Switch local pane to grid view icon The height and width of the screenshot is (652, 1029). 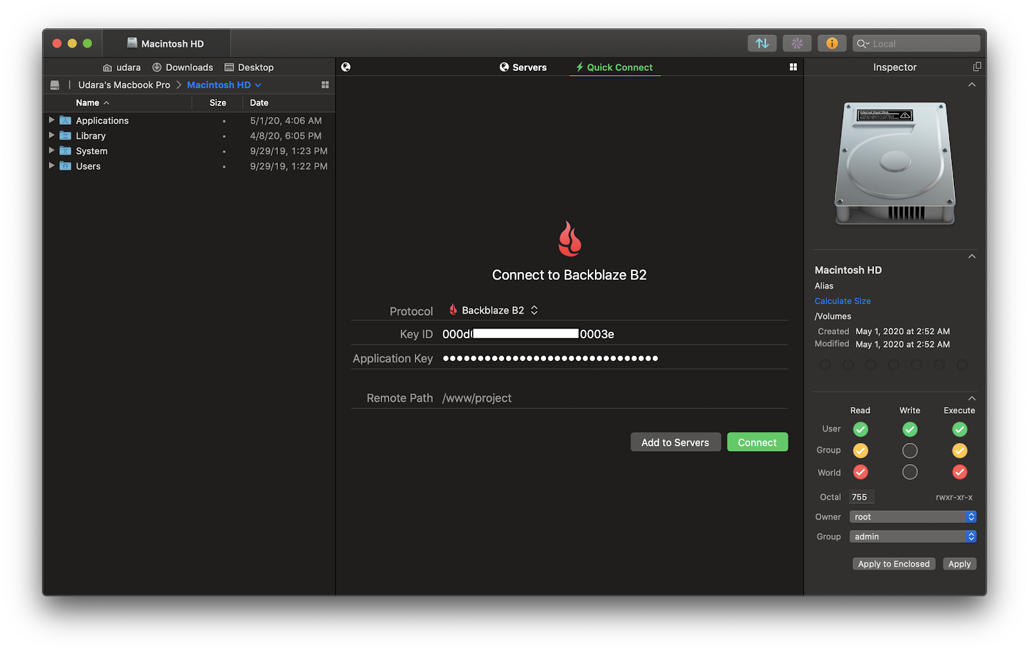[x=325, y=85]
